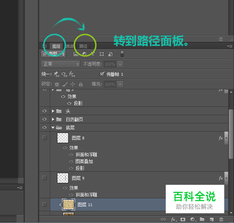Filter layers by smart object icon
The width and height of the screenshot is (234, 223).
(x=110, y=54)
